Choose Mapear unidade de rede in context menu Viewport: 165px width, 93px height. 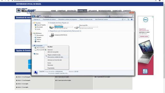[x=57, y=55]
